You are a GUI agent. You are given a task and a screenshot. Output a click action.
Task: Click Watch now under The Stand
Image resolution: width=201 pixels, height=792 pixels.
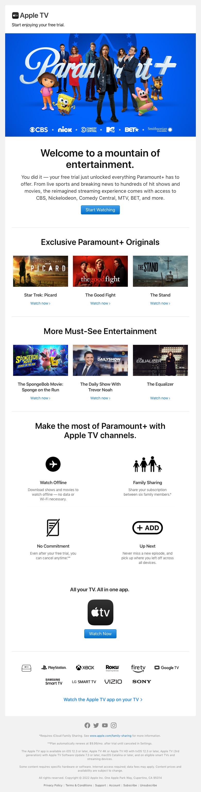[160, 303]
